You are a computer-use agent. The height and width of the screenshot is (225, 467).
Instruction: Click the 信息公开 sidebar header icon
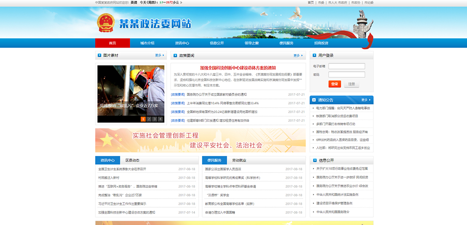pyautogui.click(x=314, y=160)
